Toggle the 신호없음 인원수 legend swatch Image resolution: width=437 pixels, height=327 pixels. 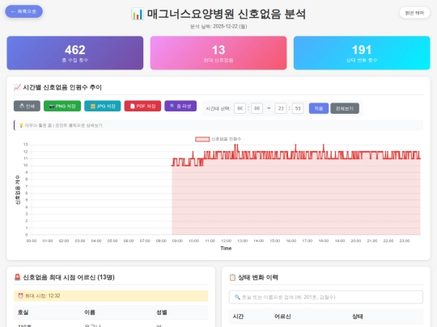point(202,139)
